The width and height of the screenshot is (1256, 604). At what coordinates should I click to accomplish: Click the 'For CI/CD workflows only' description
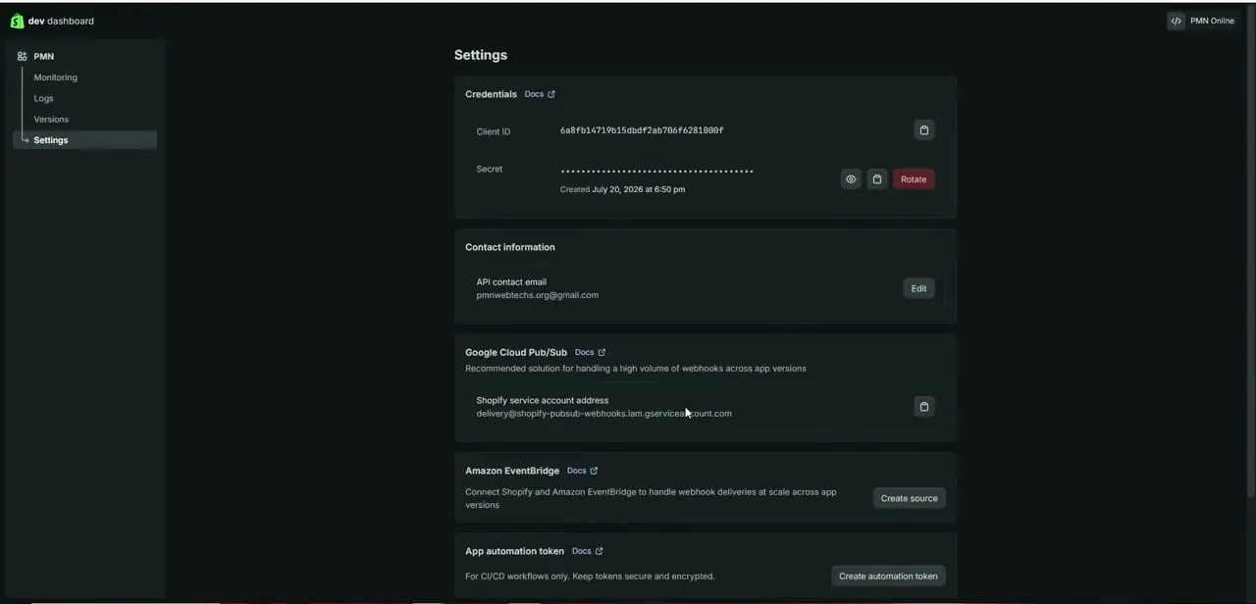(x=590, y=577)
